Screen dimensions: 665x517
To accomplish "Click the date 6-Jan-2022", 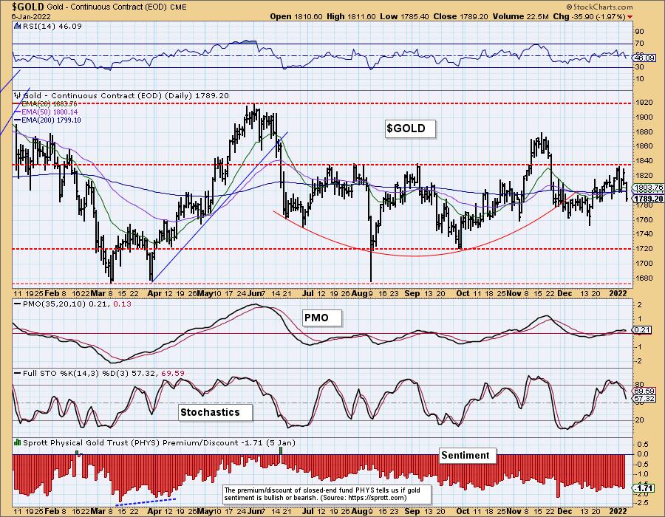I will pos(31,16).
